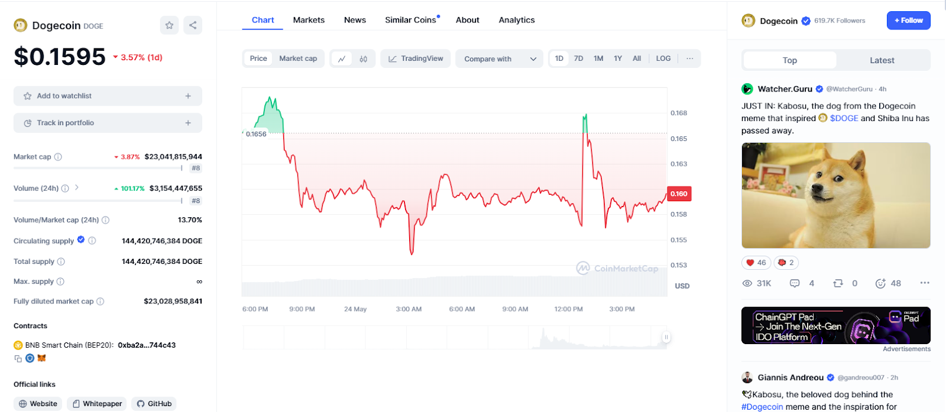Screen dimensions: 946x412
Task: Open the Analytics tab
Action: (x=517, y=20)
